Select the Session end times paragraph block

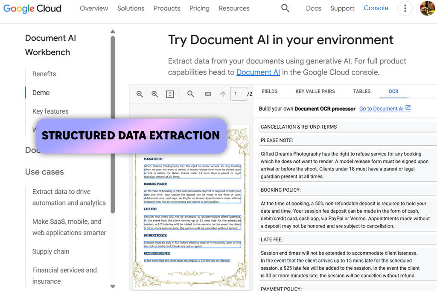pyautogui.click(x=348, y=264)
